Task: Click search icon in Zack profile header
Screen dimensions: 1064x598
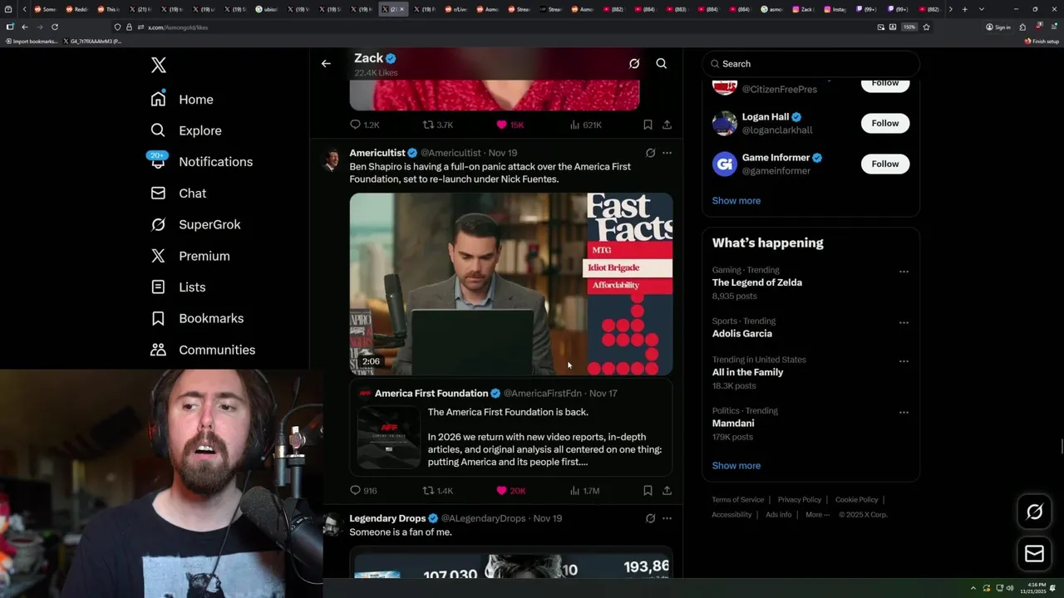Action: pyautogui.click(x=662, y=63)
